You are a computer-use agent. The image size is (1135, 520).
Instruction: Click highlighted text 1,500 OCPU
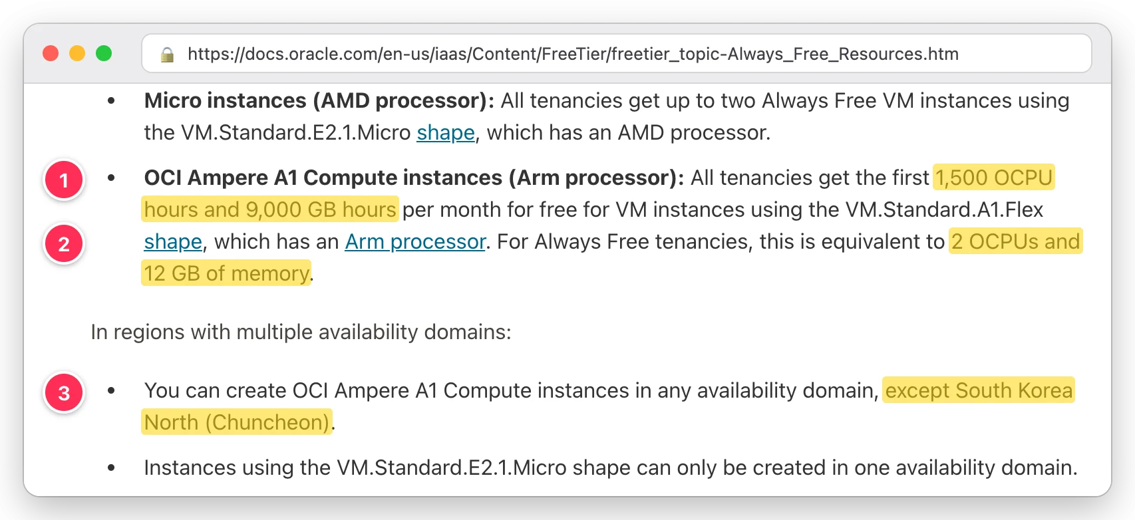(x=994, y=178)
